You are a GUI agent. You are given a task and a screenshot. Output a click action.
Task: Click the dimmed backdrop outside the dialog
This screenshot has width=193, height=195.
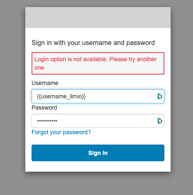tap(12, 97)
